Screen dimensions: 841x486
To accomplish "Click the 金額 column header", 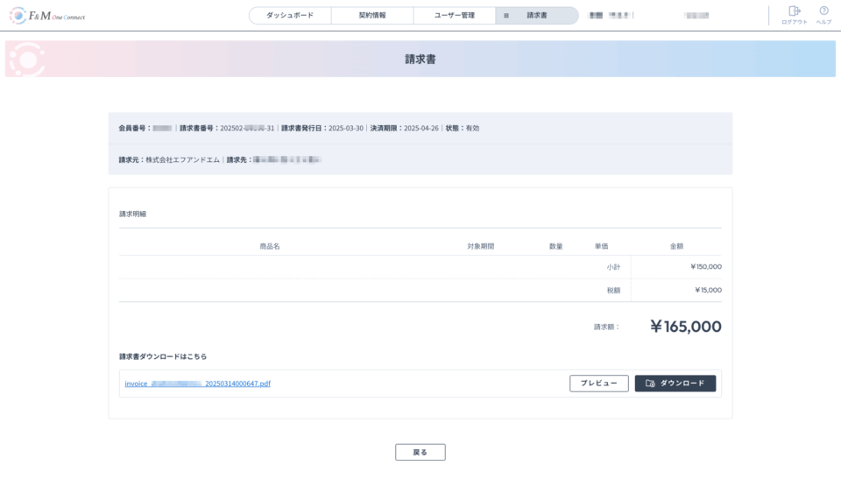I will tap(677, 246).
